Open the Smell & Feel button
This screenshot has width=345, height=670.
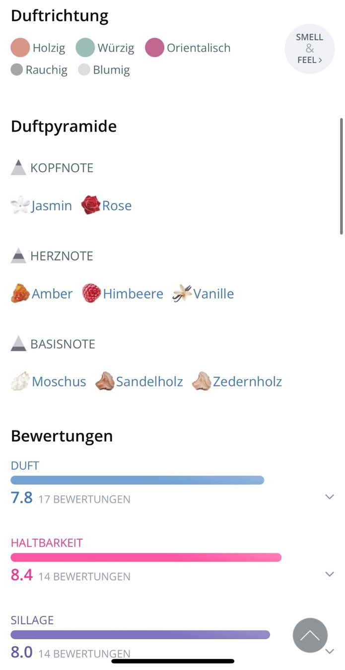click(310, 49)
